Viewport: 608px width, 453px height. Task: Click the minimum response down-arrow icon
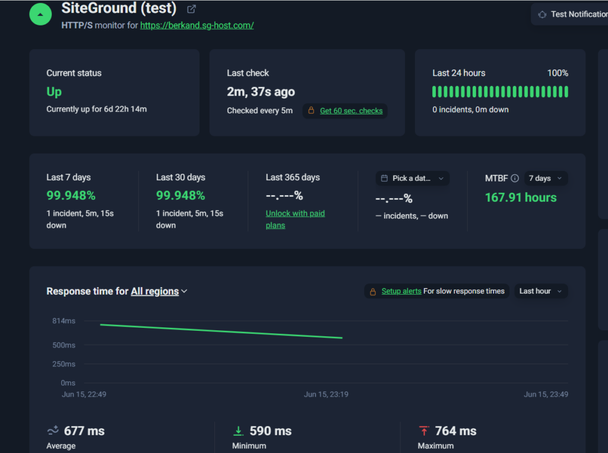pos(238,430)
